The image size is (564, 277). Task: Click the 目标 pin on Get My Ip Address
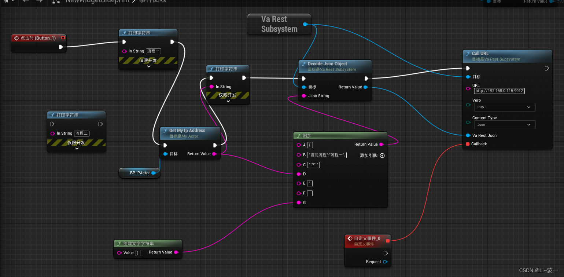[165, 154]
